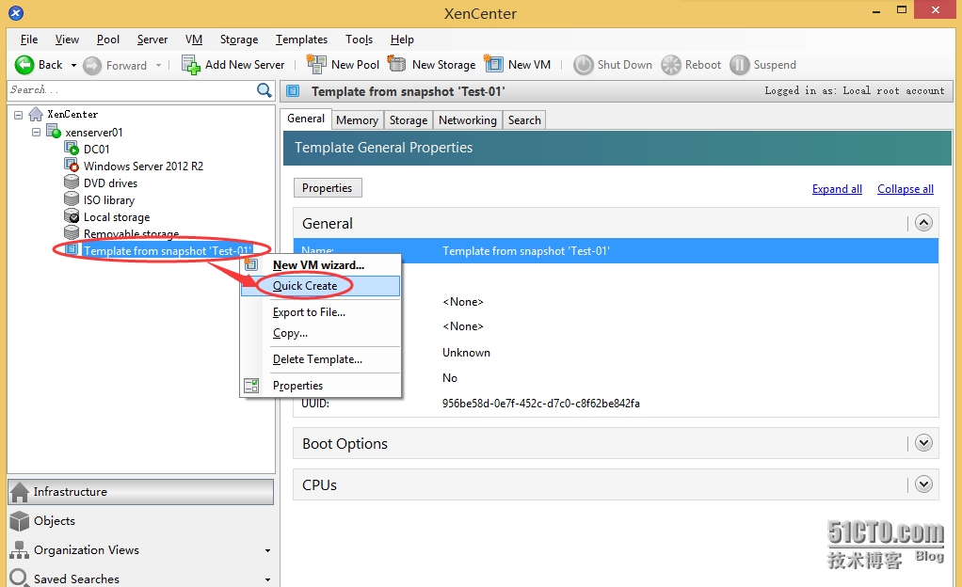Expand the Boot Options section
962x587 pixels.
click(x=924, y=443)
